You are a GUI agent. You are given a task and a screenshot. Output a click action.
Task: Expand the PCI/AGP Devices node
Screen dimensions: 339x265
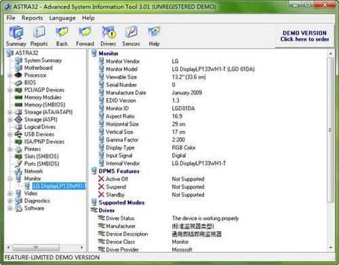[10, 90]
